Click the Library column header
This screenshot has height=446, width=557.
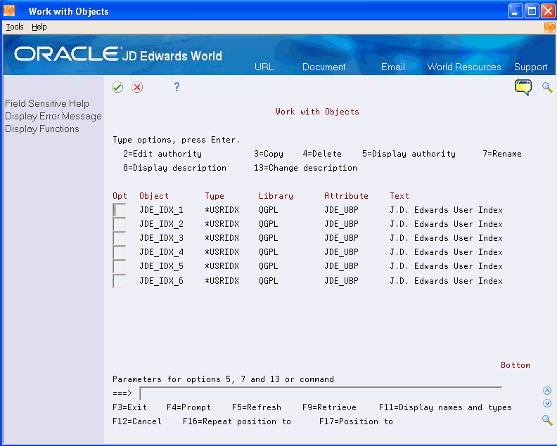coord(276,196)
